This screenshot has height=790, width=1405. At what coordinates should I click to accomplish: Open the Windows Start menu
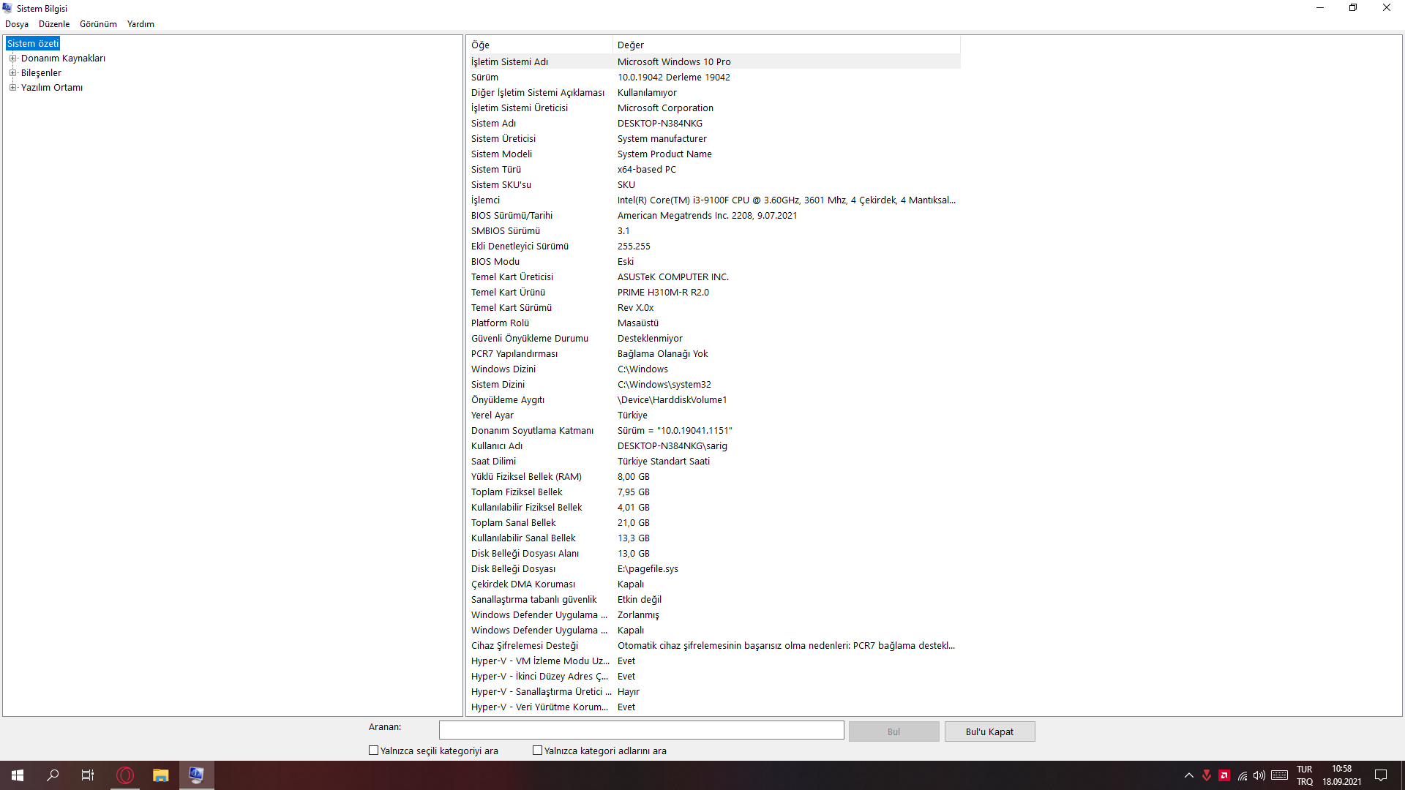coord(18,775)
